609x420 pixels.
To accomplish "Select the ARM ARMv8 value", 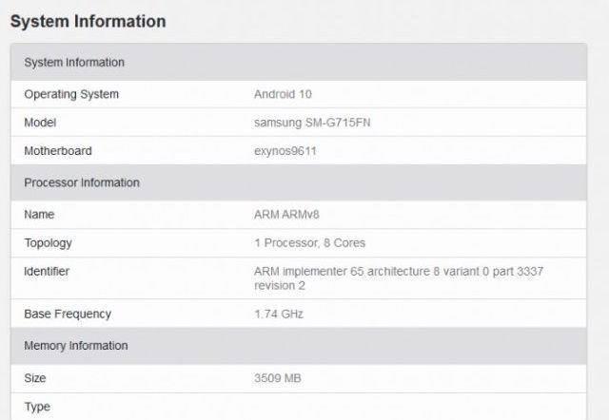I will tap(286, 215).
